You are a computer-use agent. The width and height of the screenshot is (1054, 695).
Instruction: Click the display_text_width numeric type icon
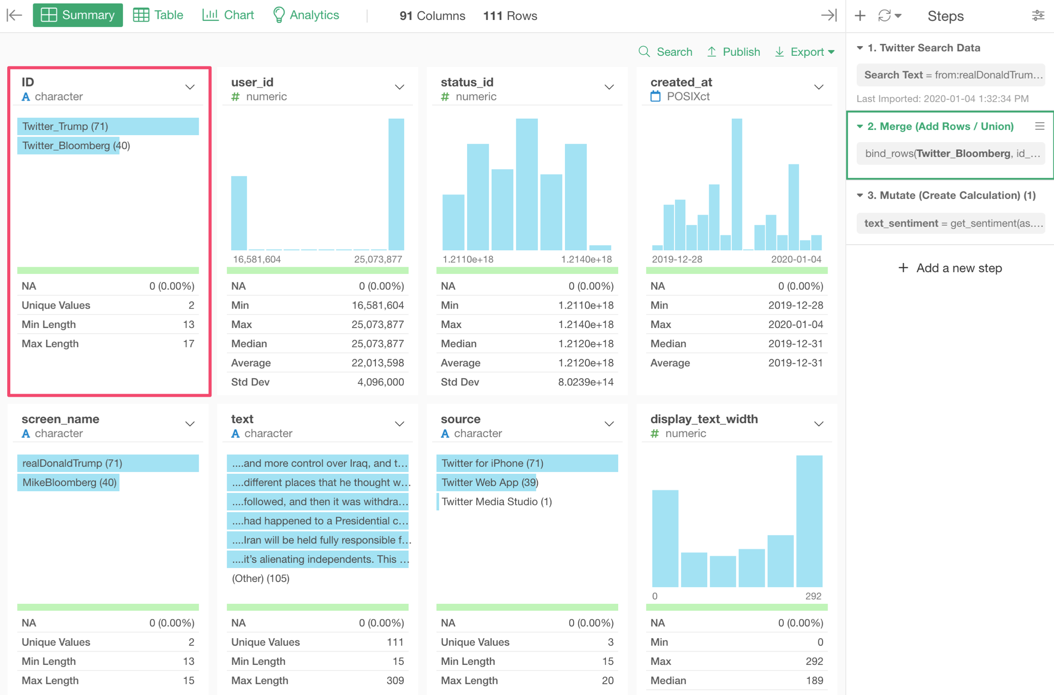pos(655,433)
